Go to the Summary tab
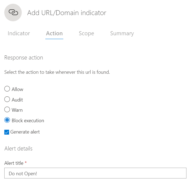The height and width of the screenshot is (186, 191). point(122,33)
